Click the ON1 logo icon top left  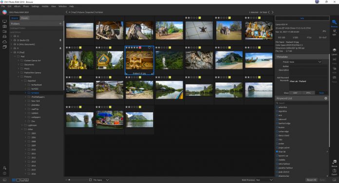click(4, 12)
